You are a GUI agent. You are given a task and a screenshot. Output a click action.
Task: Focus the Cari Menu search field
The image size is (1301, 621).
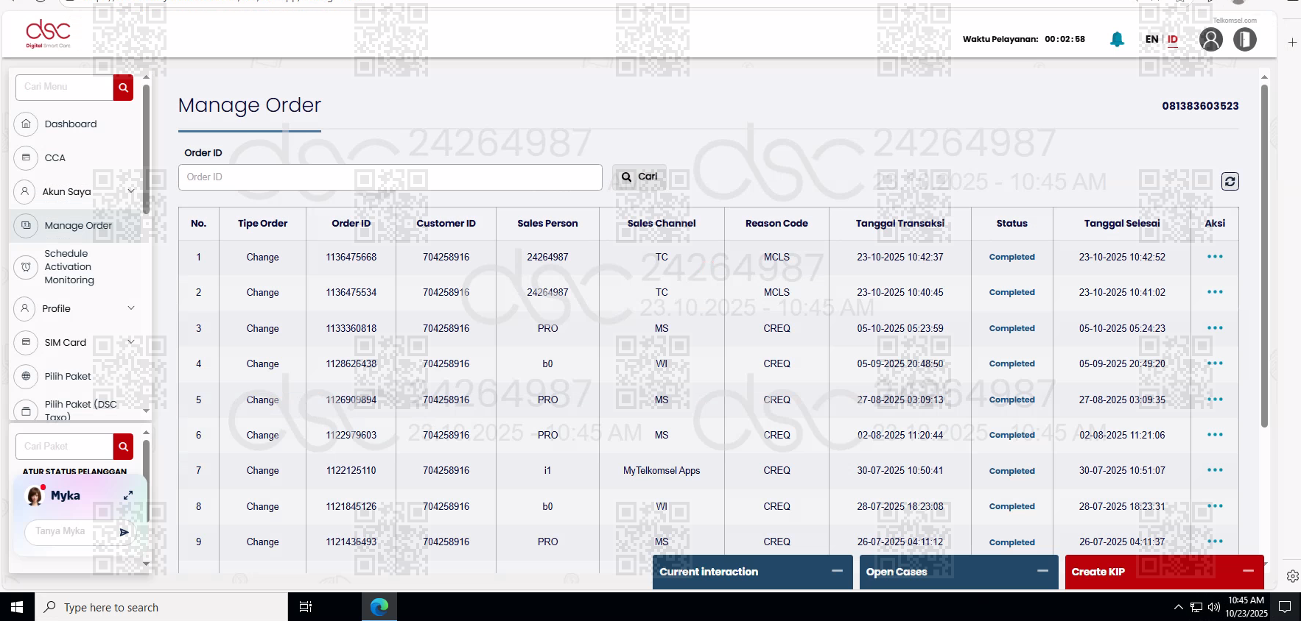(x=64, y=88)
